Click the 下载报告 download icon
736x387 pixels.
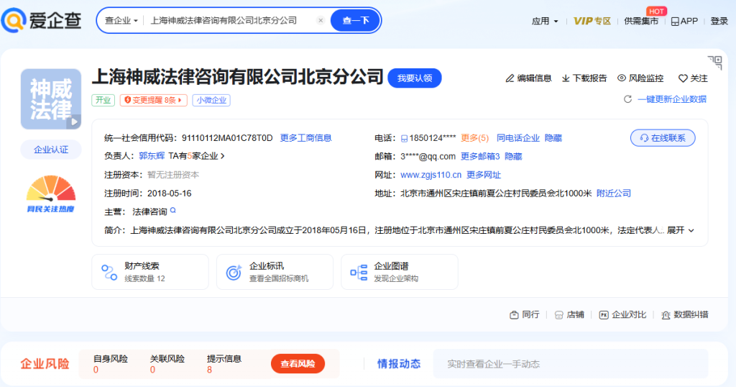point(566,78)
